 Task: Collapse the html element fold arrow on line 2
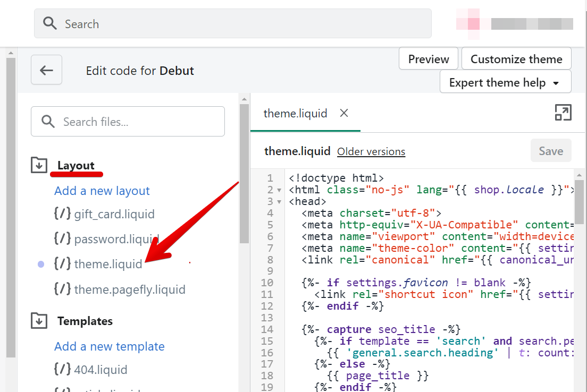point(279,190)
